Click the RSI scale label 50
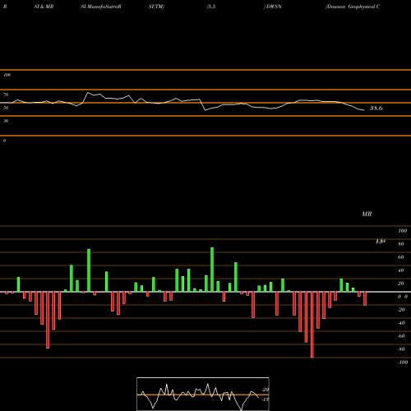Image resolution: width=411 pixels, height=411 pixels. click(x=6, y=108)
